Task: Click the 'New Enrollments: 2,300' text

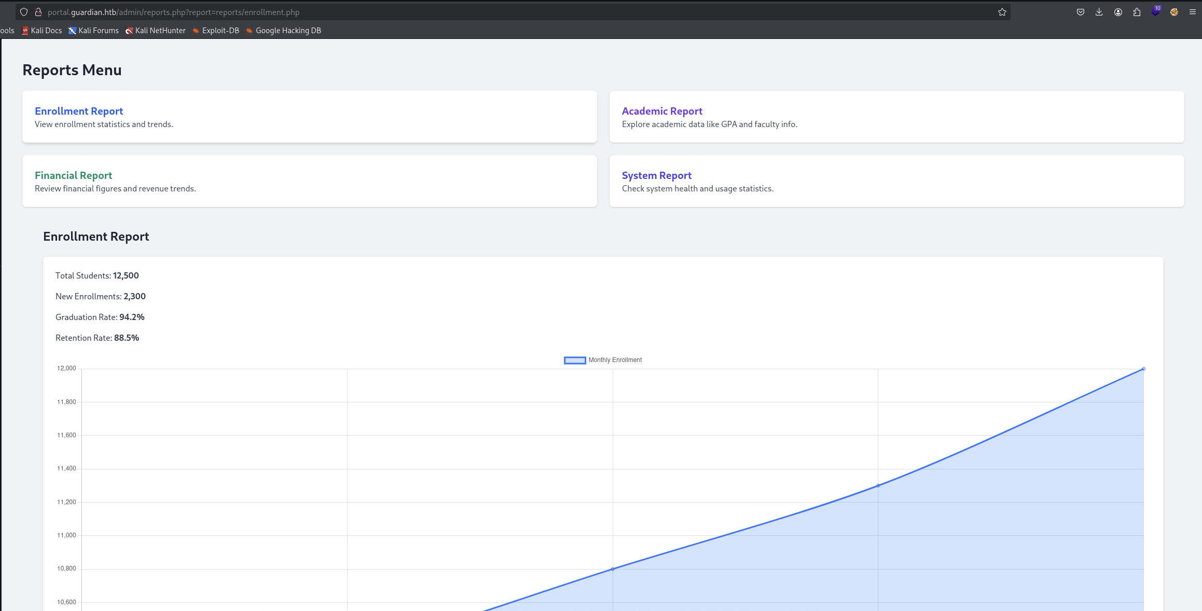Action: [101, 296]
